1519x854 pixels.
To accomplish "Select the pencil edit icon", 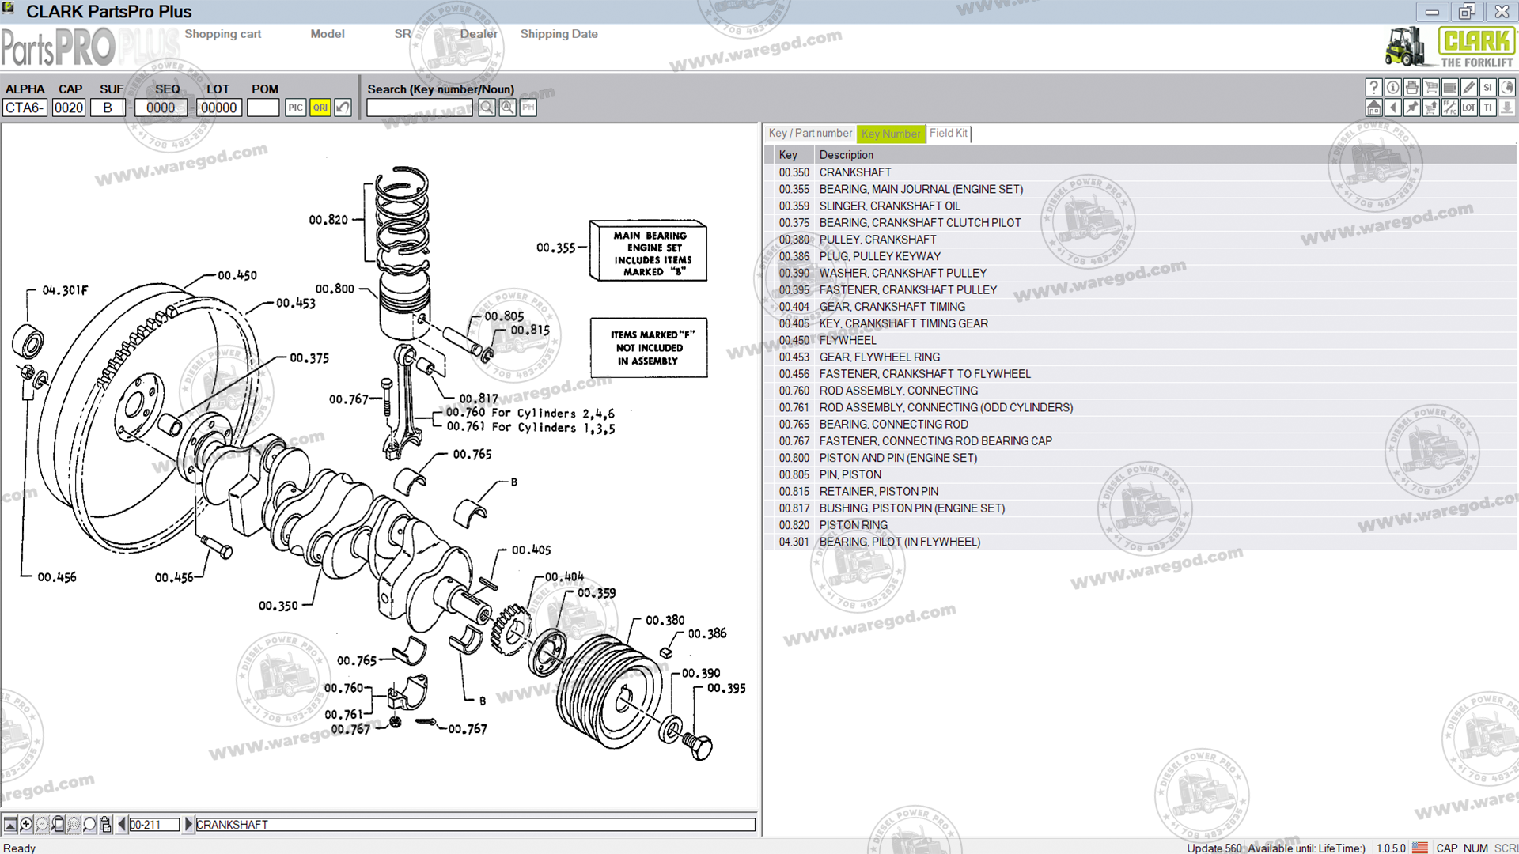I will (x=1469, y=87).
